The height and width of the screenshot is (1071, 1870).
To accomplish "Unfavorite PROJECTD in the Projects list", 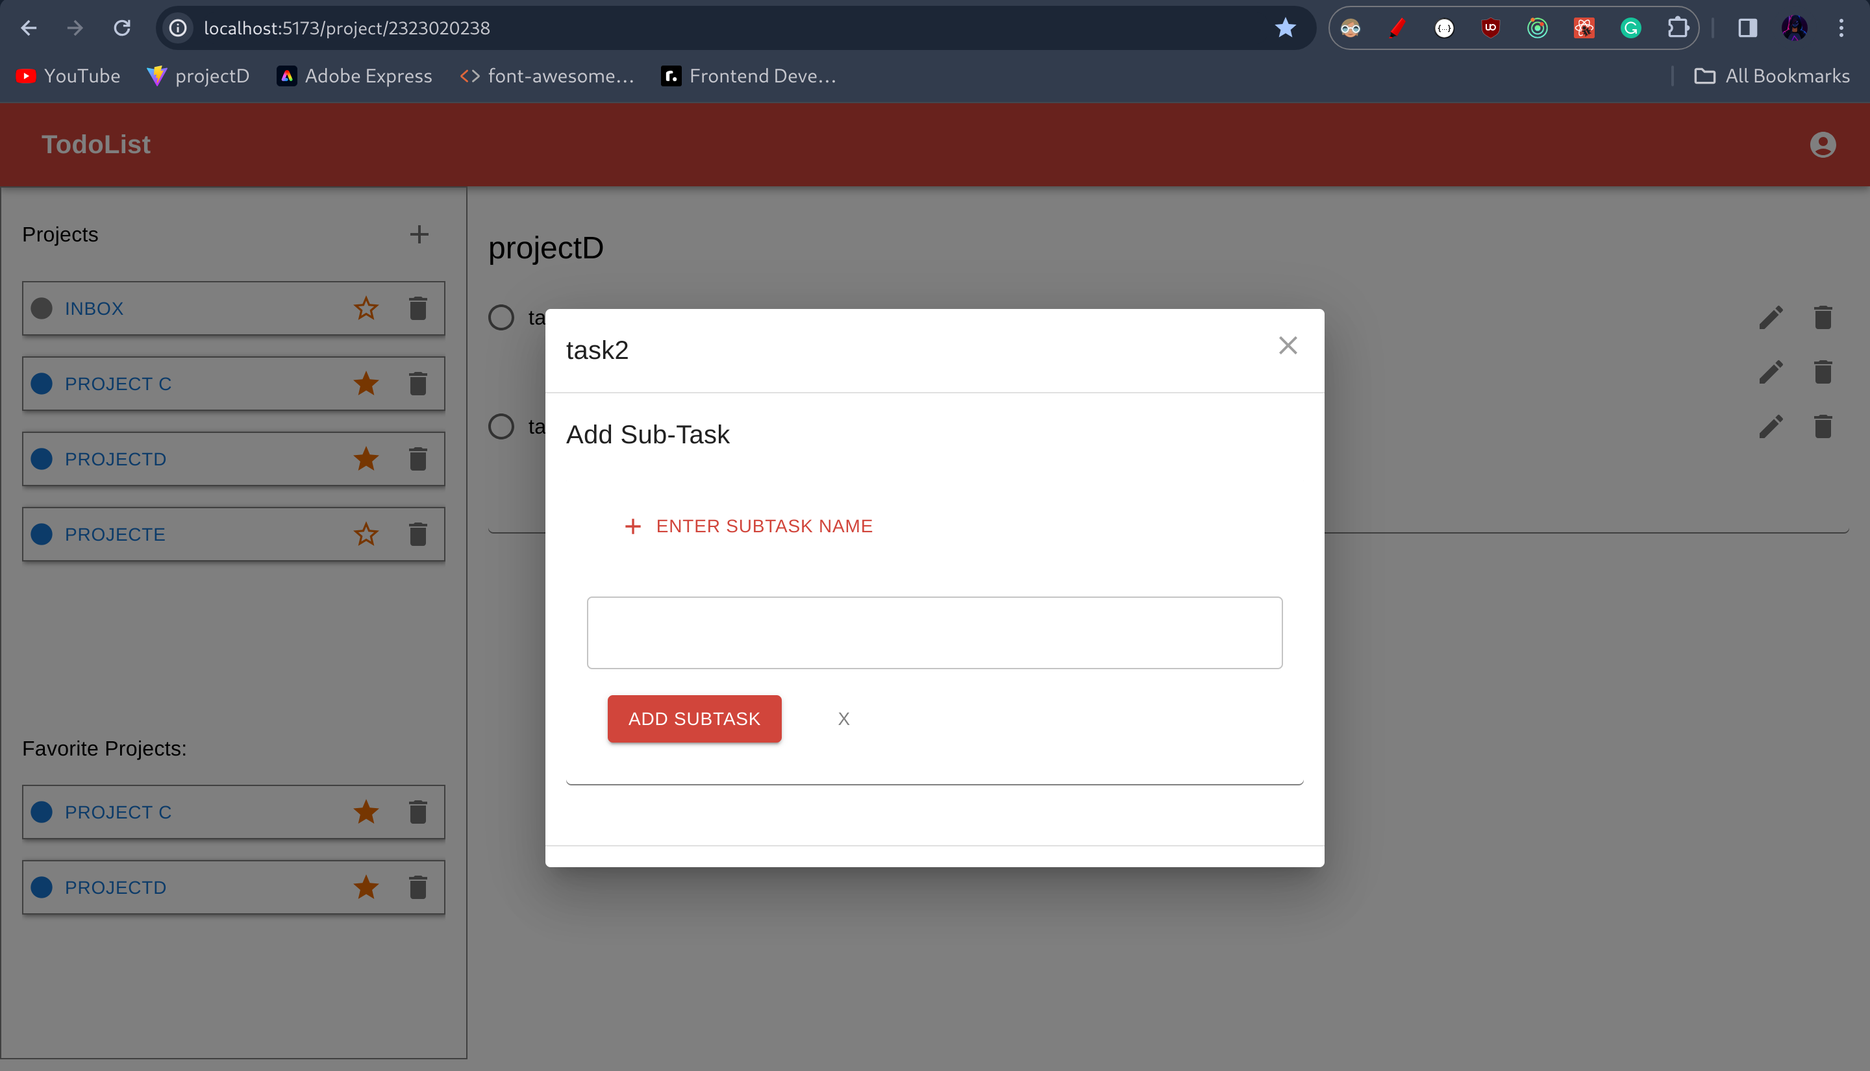I will 366,459.
